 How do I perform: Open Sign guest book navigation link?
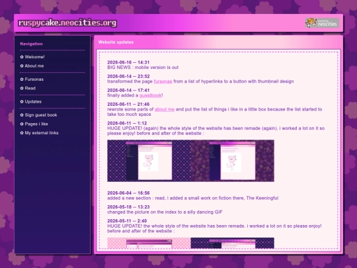click(x=41, y=115)
